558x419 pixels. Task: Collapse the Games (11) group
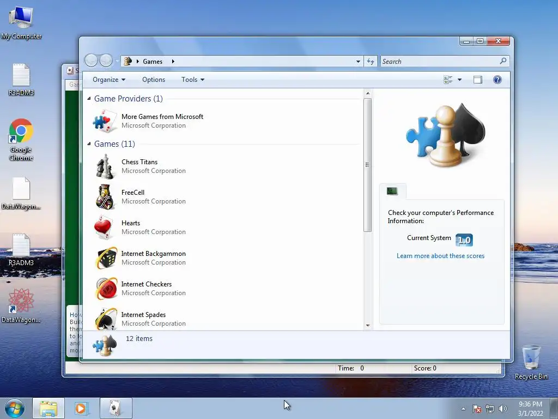pos(89,143)
